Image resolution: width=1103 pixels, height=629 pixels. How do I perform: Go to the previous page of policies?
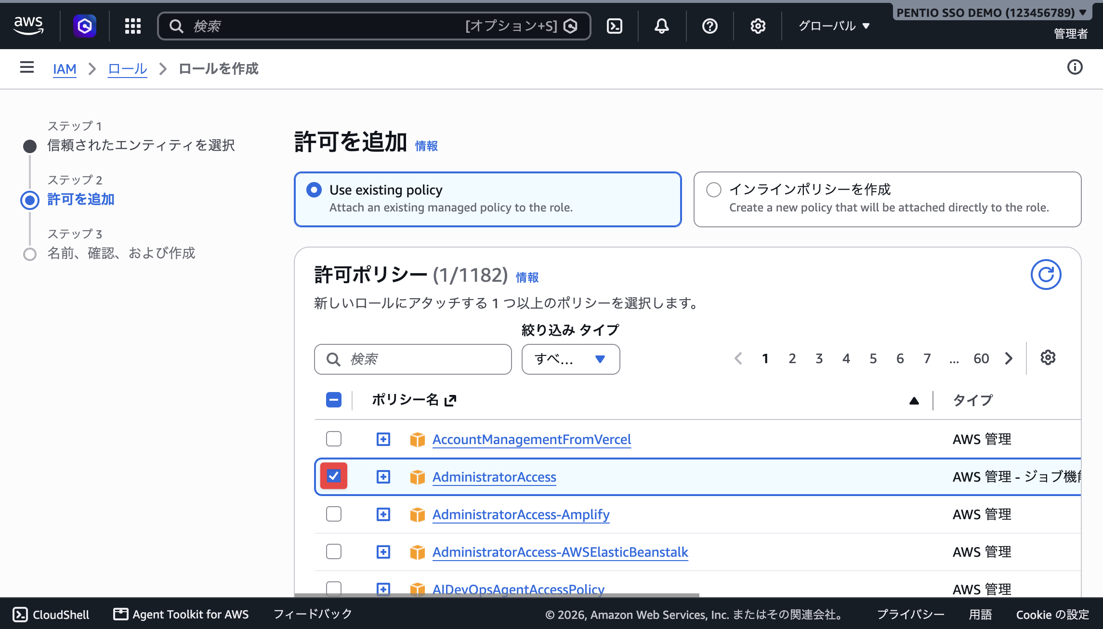click(738, 358)
